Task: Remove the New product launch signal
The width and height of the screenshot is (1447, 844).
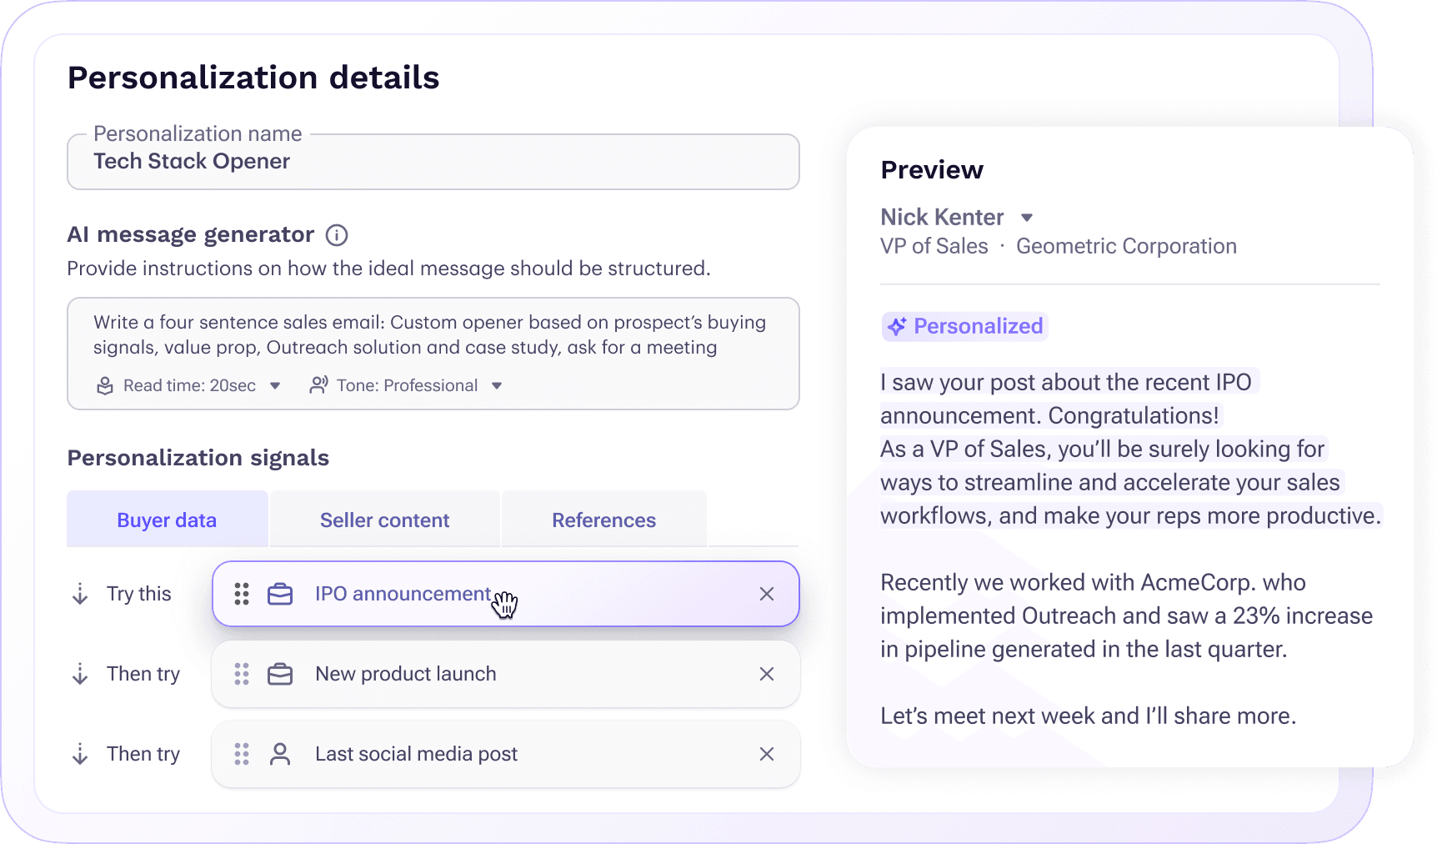Action: pos(767,674)
